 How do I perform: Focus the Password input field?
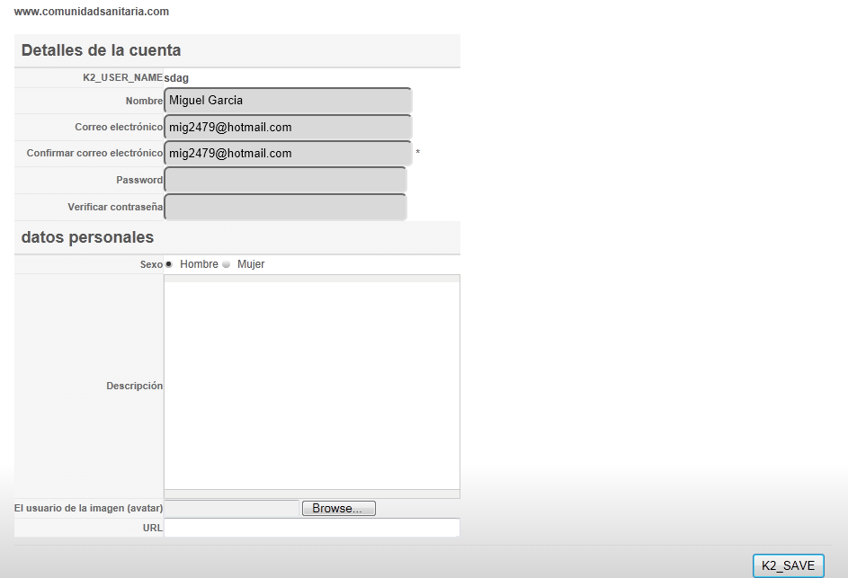tap(285, 180)
